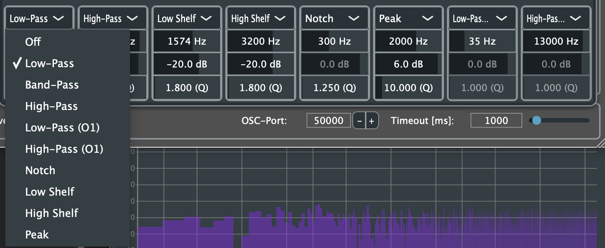Click the 6.0 dB gain slider
Screen dimensions: 605x248
[x=408, y=64]
